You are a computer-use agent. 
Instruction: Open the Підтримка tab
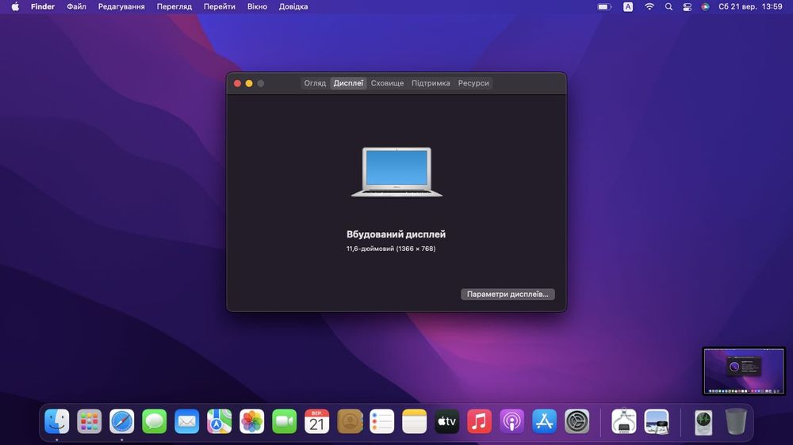coord(431,83)
